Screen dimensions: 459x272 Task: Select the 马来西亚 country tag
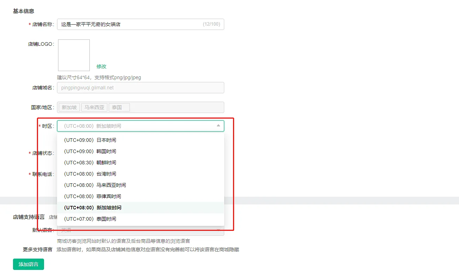tap(94, 107)
